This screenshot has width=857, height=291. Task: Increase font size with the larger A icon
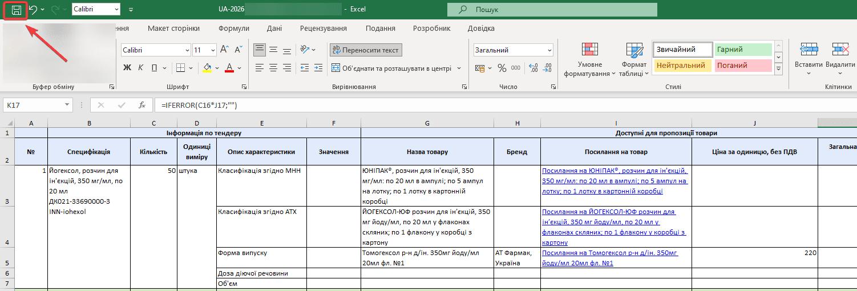(x=224, y=50)
